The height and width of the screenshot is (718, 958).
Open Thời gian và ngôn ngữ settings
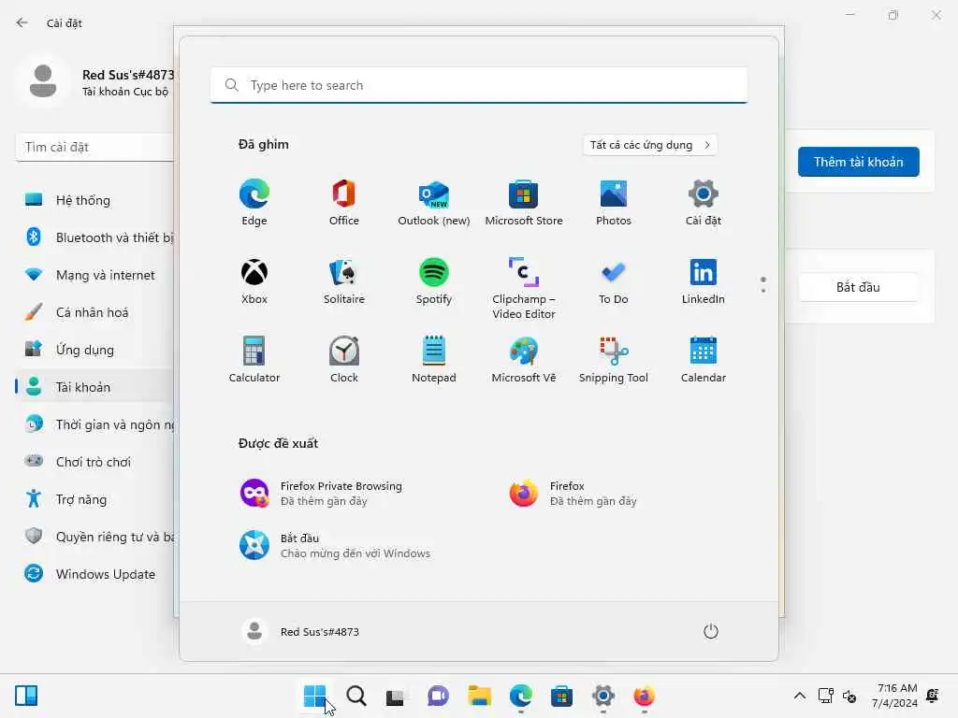[94, 424]
